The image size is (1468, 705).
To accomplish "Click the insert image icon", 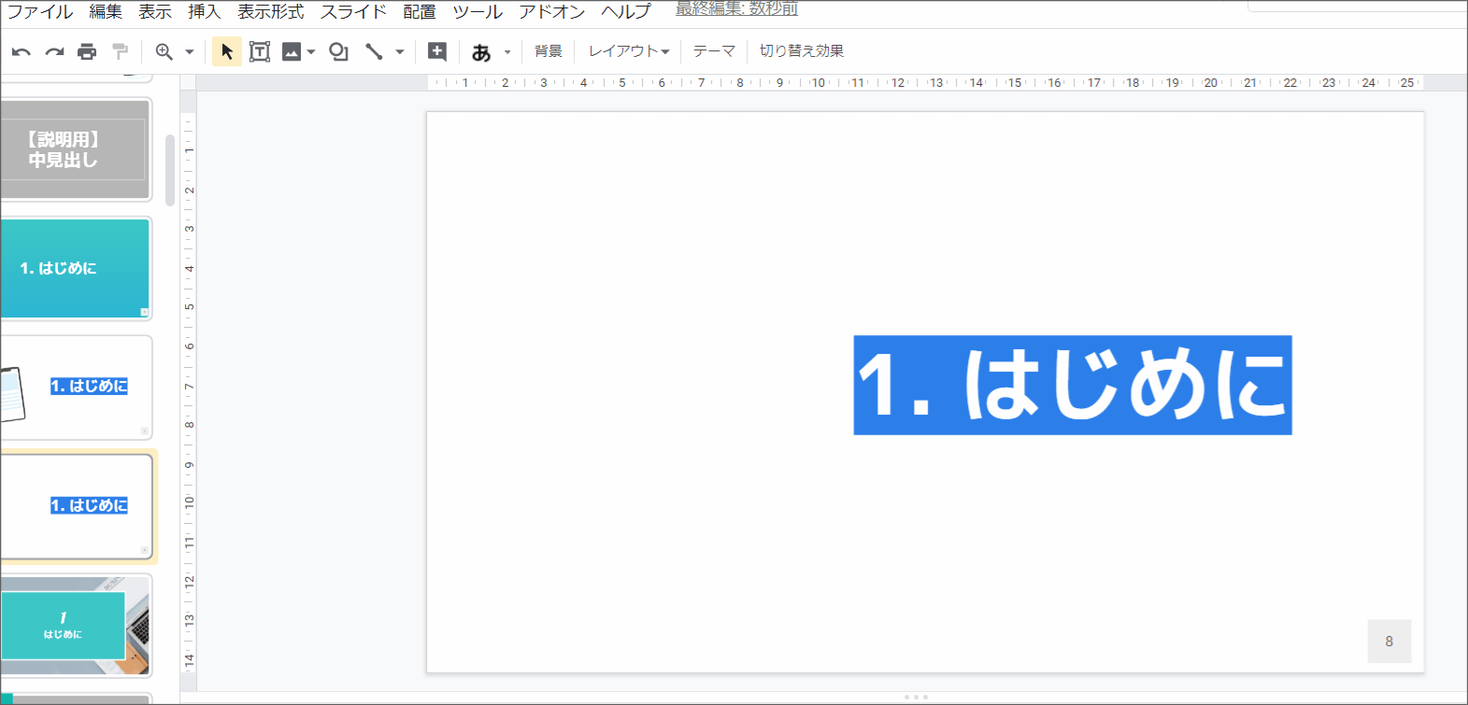I will 292,51.
